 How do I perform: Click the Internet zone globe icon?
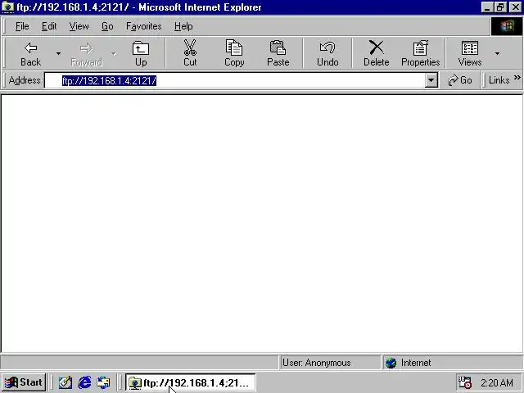[391, 363]
